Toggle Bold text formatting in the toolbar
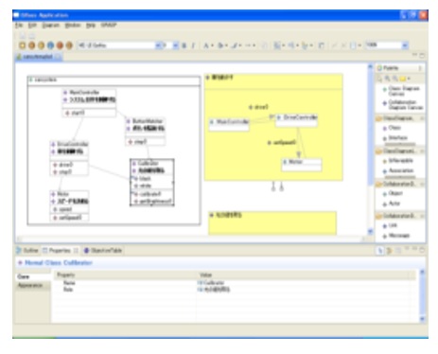 [184, 45]
